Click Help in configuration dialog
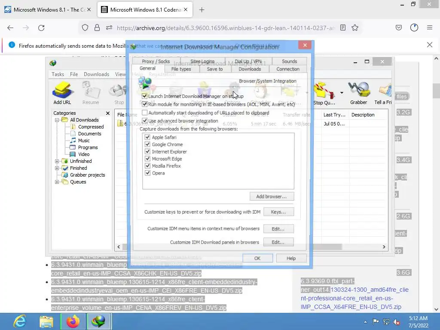The height and width of the screenshot is (330, 440). coord(291,258)
